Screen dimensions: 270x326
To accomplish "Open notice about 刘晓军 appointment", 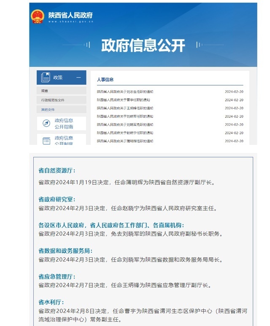I will click(x=125, y=116).
